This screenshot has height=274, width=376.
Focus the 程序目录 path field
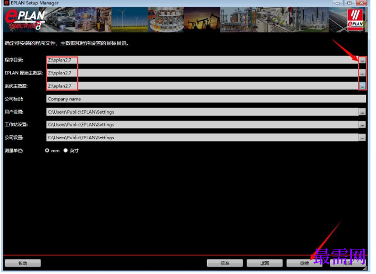click(x=203, y=60)
